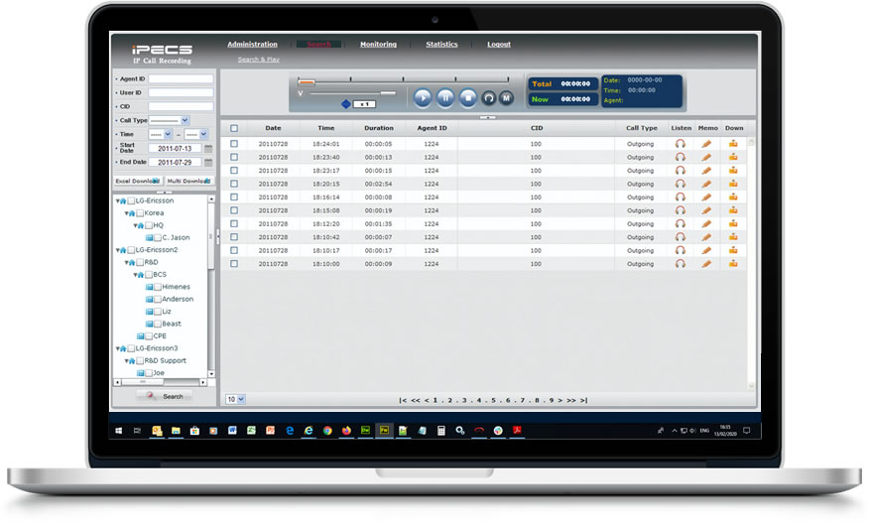The image size is (869, 525).
Task: Download the 18:10:42 call recording
Action: tap(733, 237)
